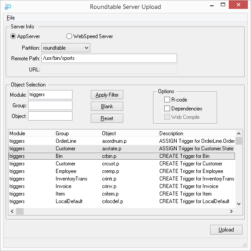Viewport: 251px width, 251px height.
Task: Click the Blank button
Action: click(x=107, y=106)
